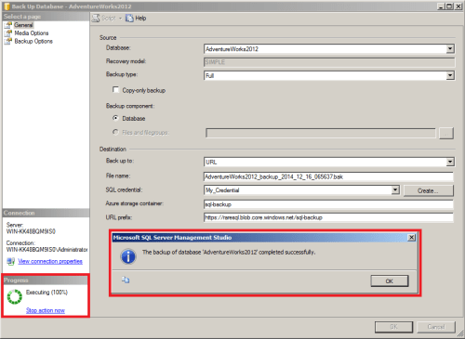Maximize the Back Up Database window

tap(449, 7)
